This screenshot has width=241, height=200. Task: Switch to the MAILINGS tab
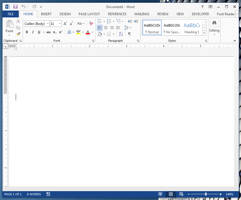142,14
